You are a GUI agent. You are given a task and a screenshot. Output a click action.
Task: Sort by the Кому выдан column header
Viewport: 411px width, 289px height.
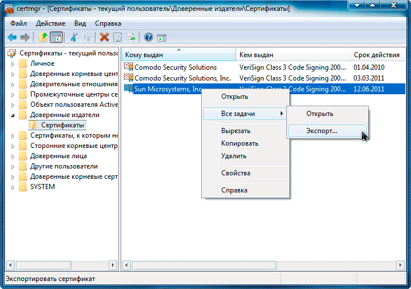pos(179,54)
